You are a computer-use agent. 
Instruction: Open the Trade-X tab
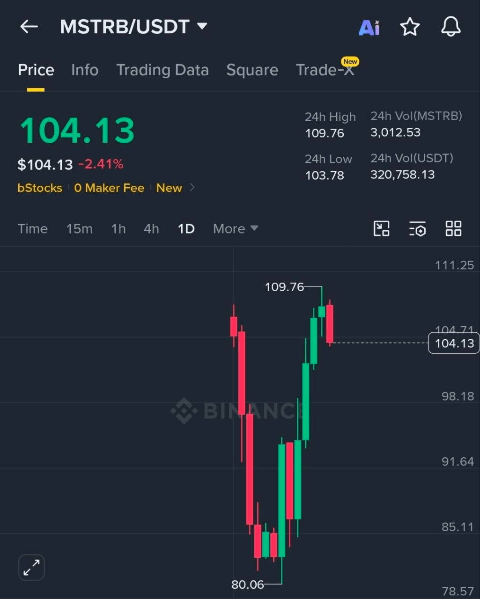pyautogui.click(x=325, y=70)
